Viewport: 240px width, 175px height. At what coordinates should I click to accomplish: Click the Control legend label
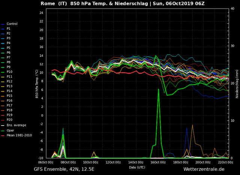coord(12,24)
